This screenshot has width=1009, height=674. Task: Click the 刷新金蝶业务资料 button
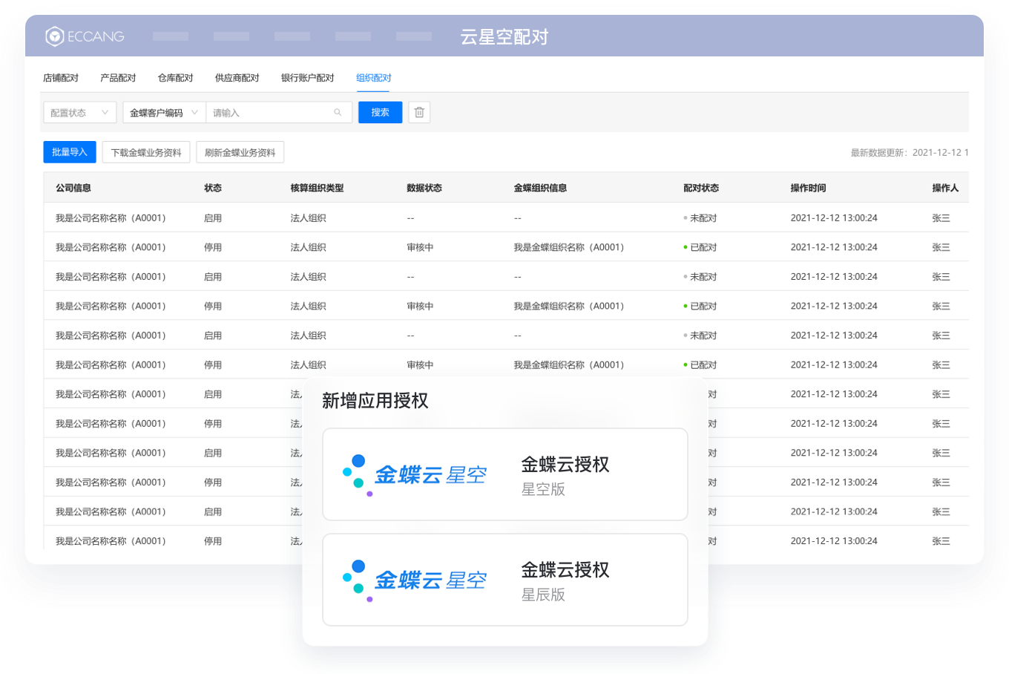click(240, 152)
